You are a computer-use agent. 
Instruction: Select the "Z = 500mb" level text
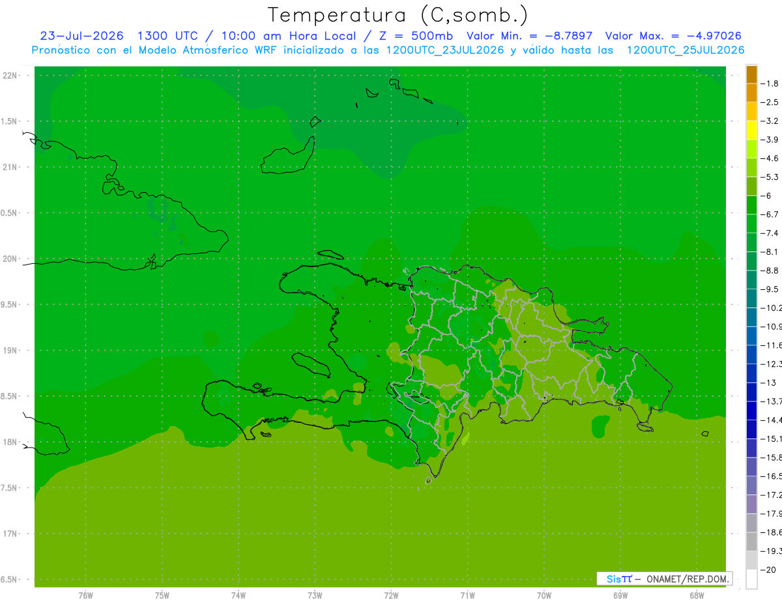pos(415,36)
